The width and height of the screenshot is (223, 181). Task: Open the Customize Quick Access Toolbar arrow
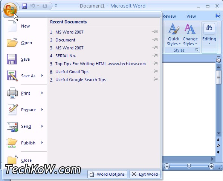56,6
